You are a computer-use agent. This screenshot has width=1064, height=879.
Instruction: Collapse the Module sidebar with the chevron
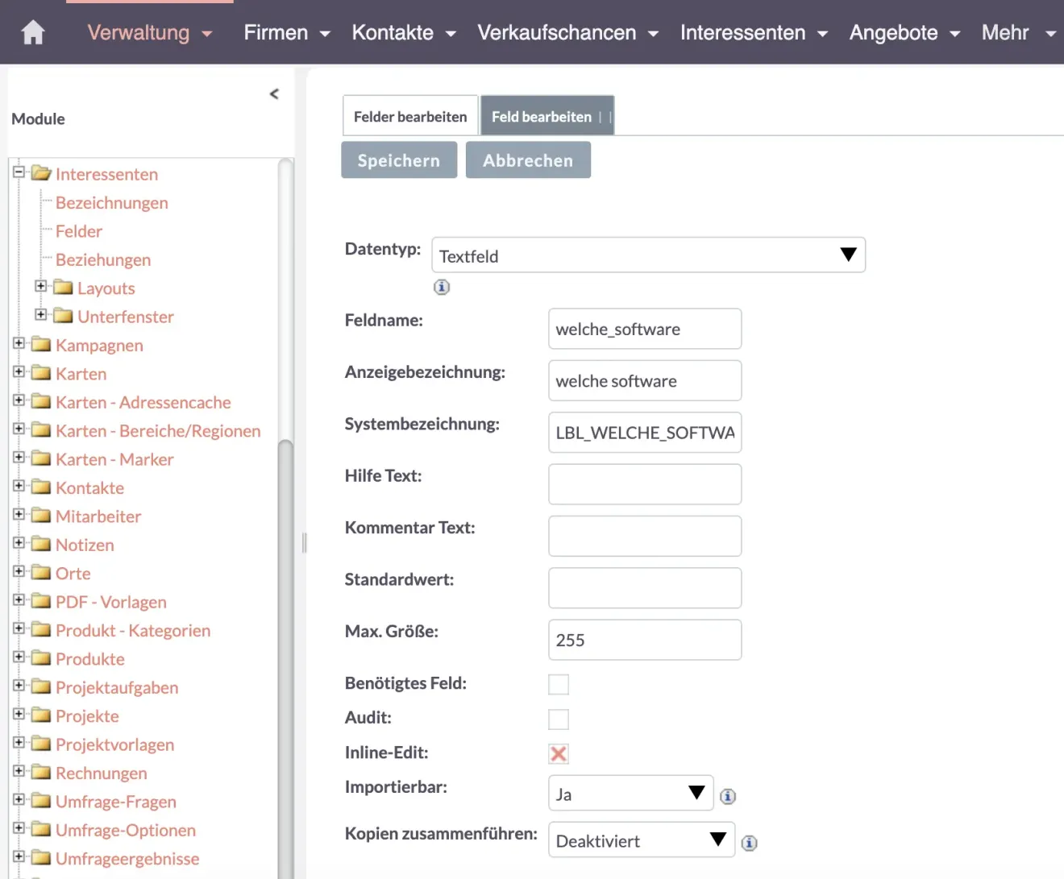click(x=274, y=93)
